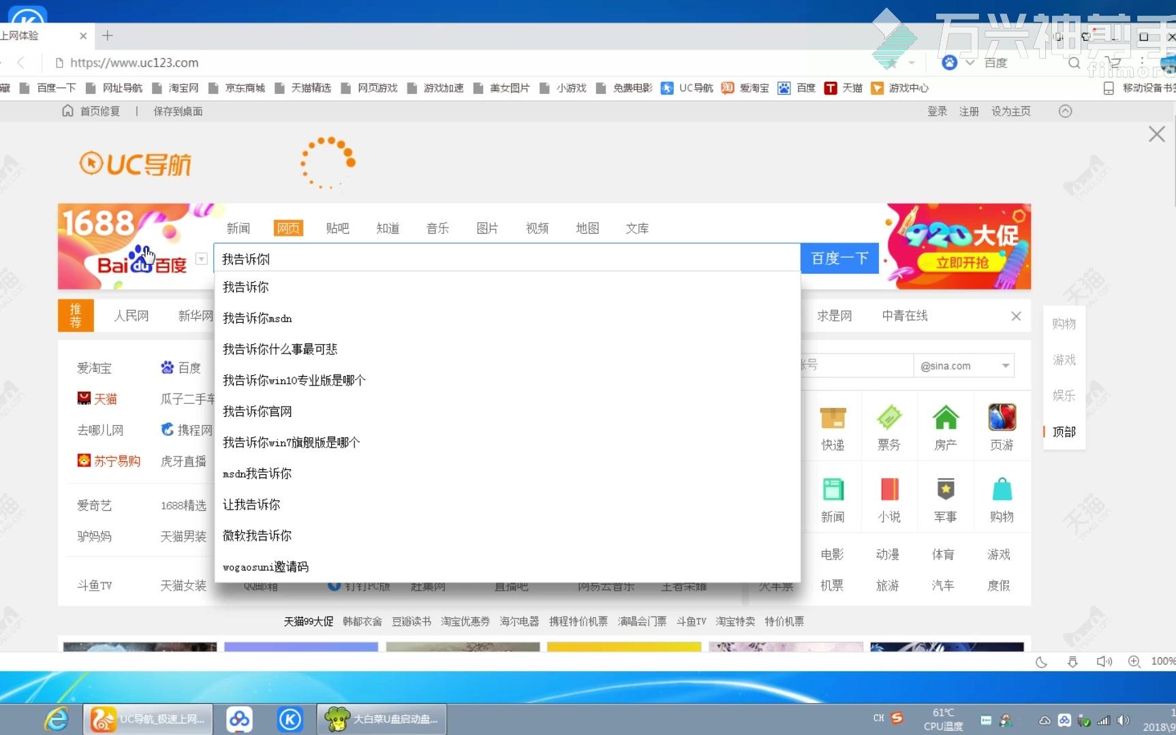The width and height of the screenshot is (1176, 735).
Task: Open Baidu cloud taskbar icon
Action: click(239, 719)
